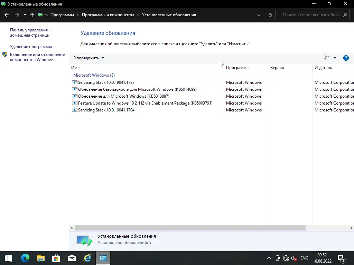This screenshot has height=265, width=354.
Task: Click the Control Panel taskbar button
Action: [103, 258]
